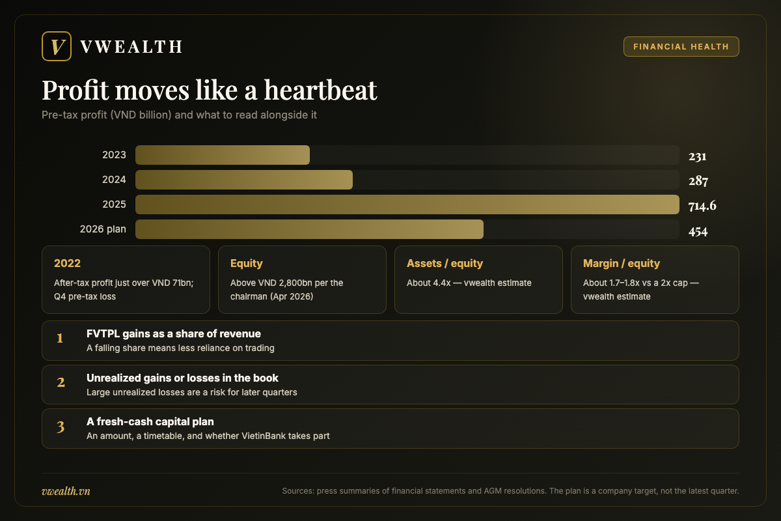Select the Margin / equity card
This screenshot has width=781, height=521.
click(x=655, y=279)
